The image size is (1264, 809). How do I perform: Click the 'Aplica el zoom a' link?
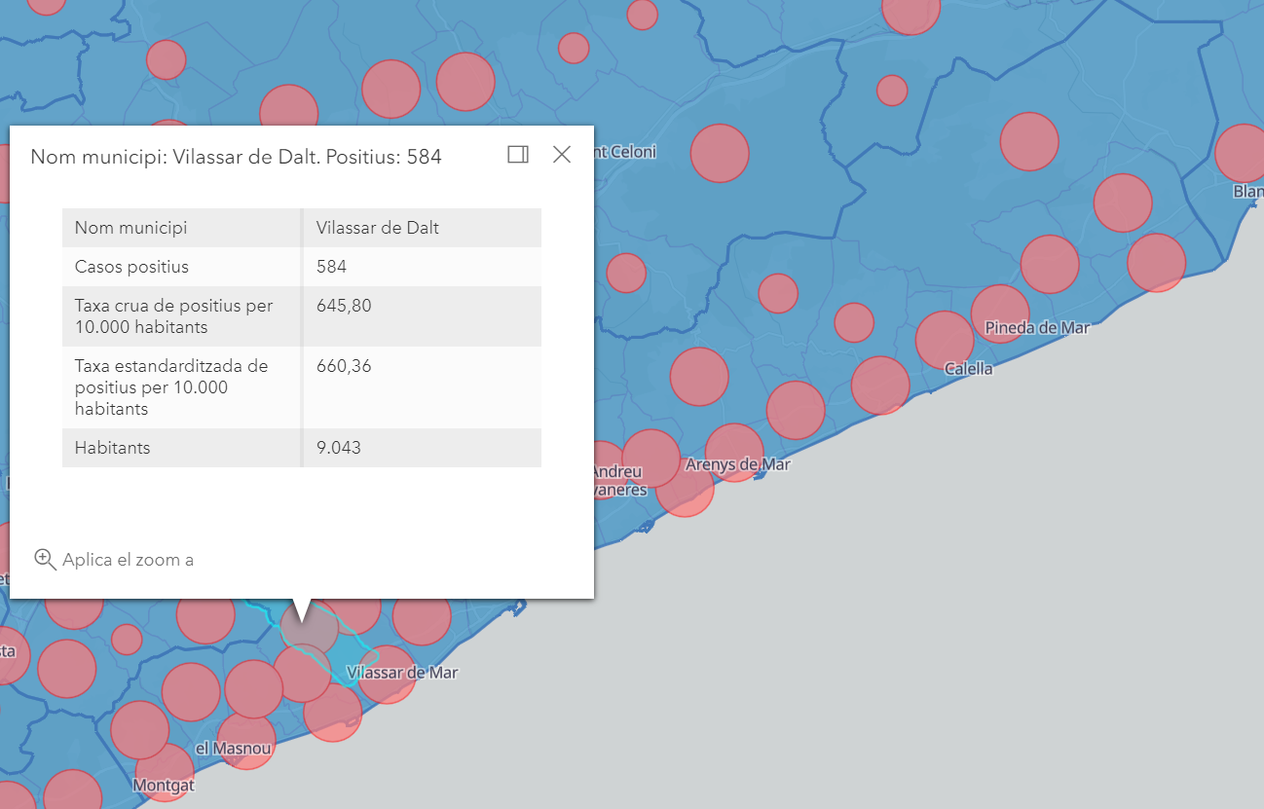(x=128, y=560)
